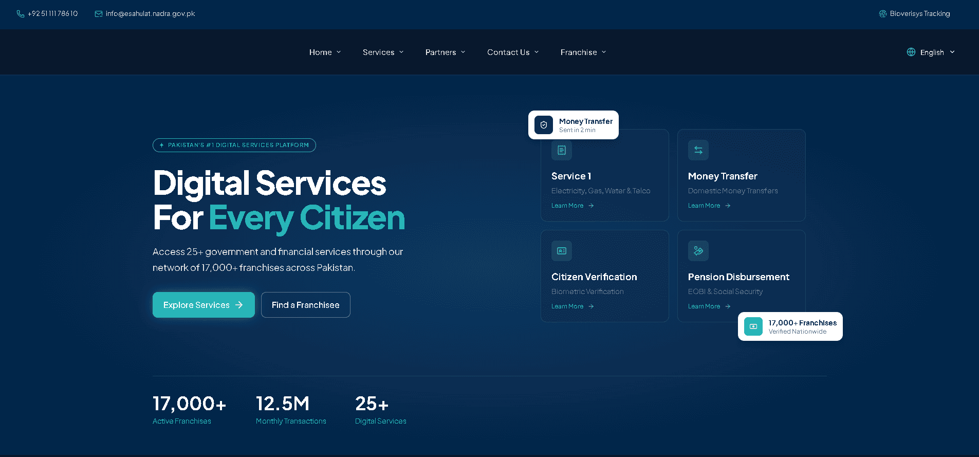Click Learn More under Citizen Verification
The width and height of the screenshot is (979, 457).
pyautogui.click(x=567, y=306)
